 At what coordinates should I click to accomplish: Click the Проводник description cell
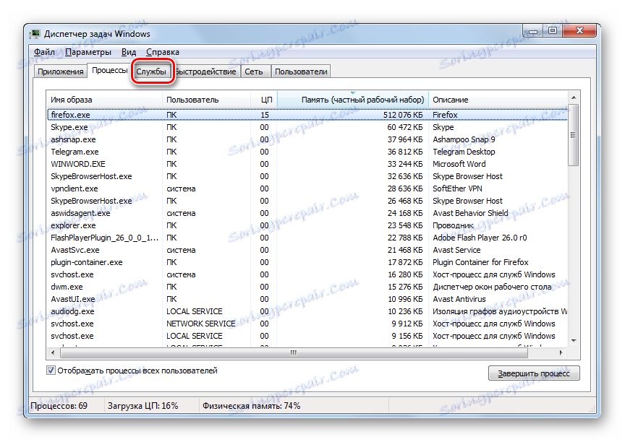pos(454,225)
